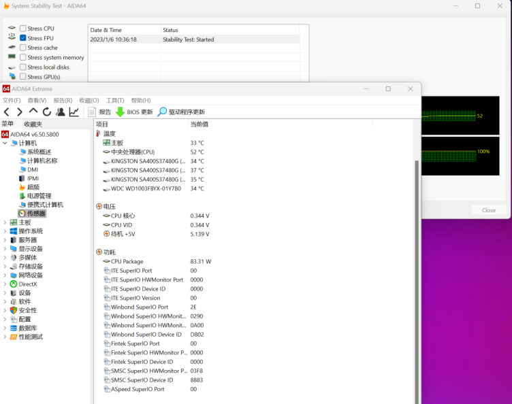
Task: Enable the Stress CPU checkbox
Action: point(23,29)
